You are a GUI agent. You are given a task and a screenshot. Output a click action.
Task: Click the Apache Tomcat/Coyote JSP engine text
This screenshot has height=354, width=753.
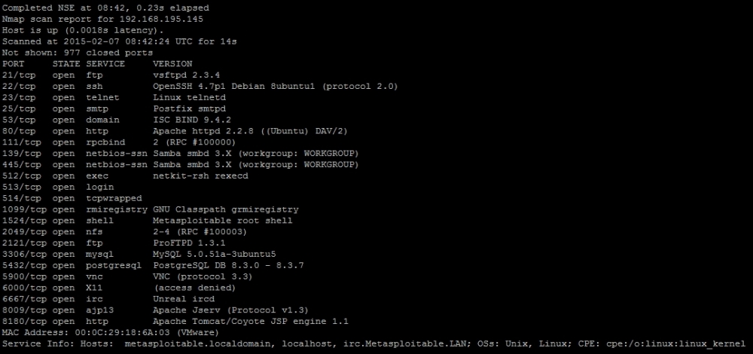[239, 321]
